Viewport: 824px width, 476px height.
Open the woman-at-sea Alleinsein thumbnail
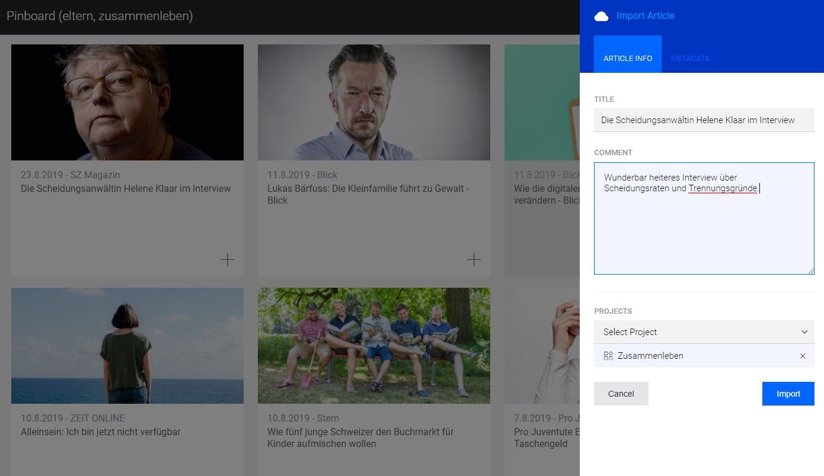(x=127, y=346)
